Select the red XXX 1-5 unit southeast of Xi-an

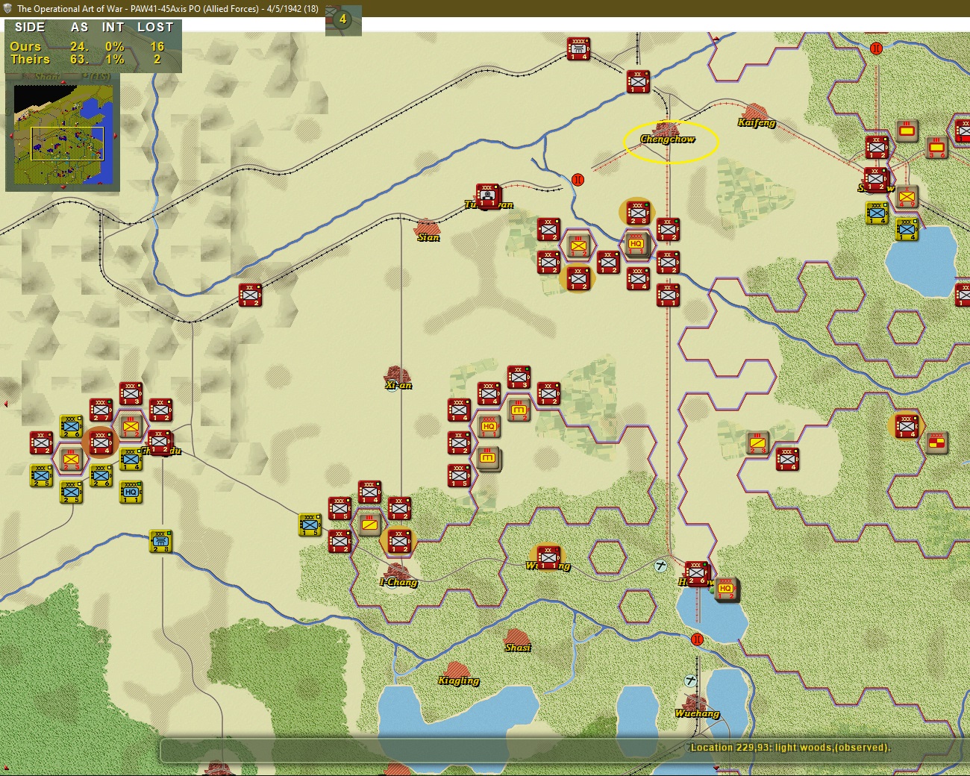point(459,475)
